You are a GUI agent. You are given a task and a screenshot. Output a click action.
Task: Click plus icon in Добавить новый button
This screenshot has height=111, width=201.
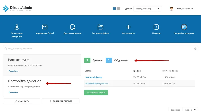[88, 92]
